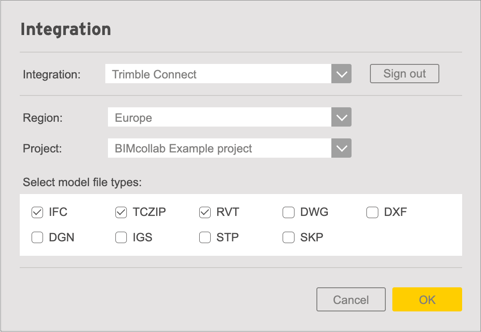Uncheck the RVT file type checkbox
This screenshot has width=481, height=332.
pyautogui.click(x=205, y=212)
